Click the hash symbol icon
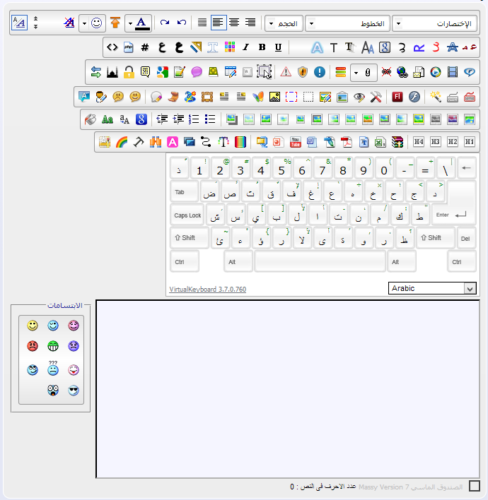The width and height of the screenshot is (488, 500). point(145,47)
